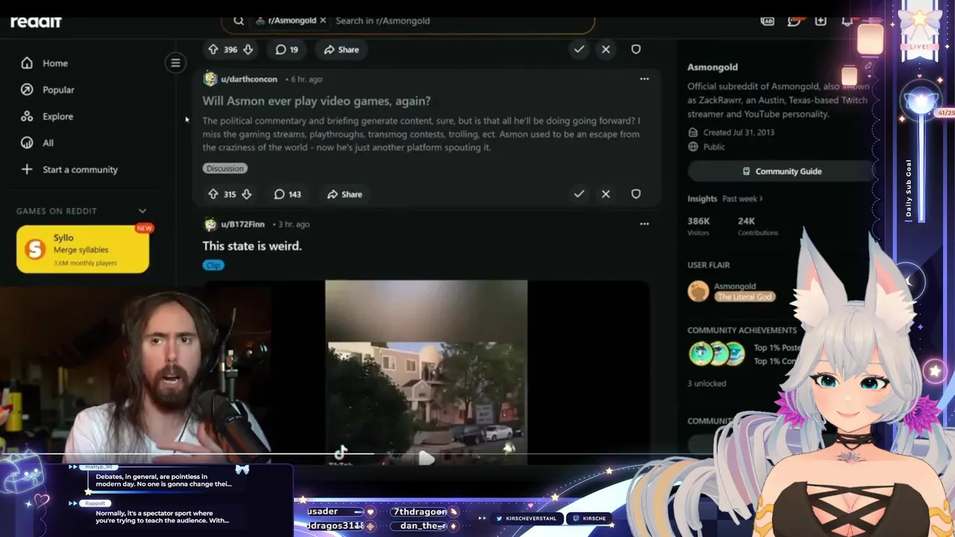Collapse the sidebar with the hamburger button
955x537 pixels.
(x=175, y=63)
